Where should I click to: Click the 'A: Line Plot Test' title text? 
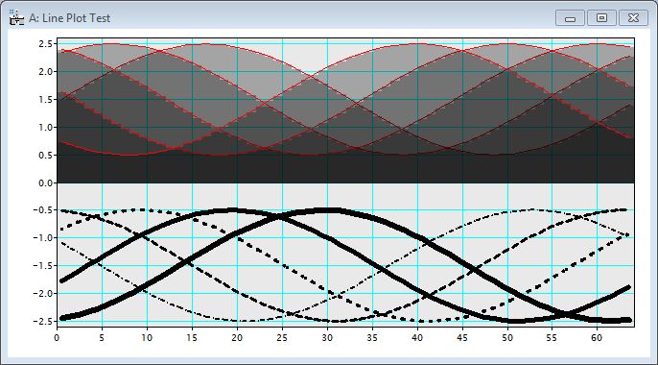coord(70,18)
